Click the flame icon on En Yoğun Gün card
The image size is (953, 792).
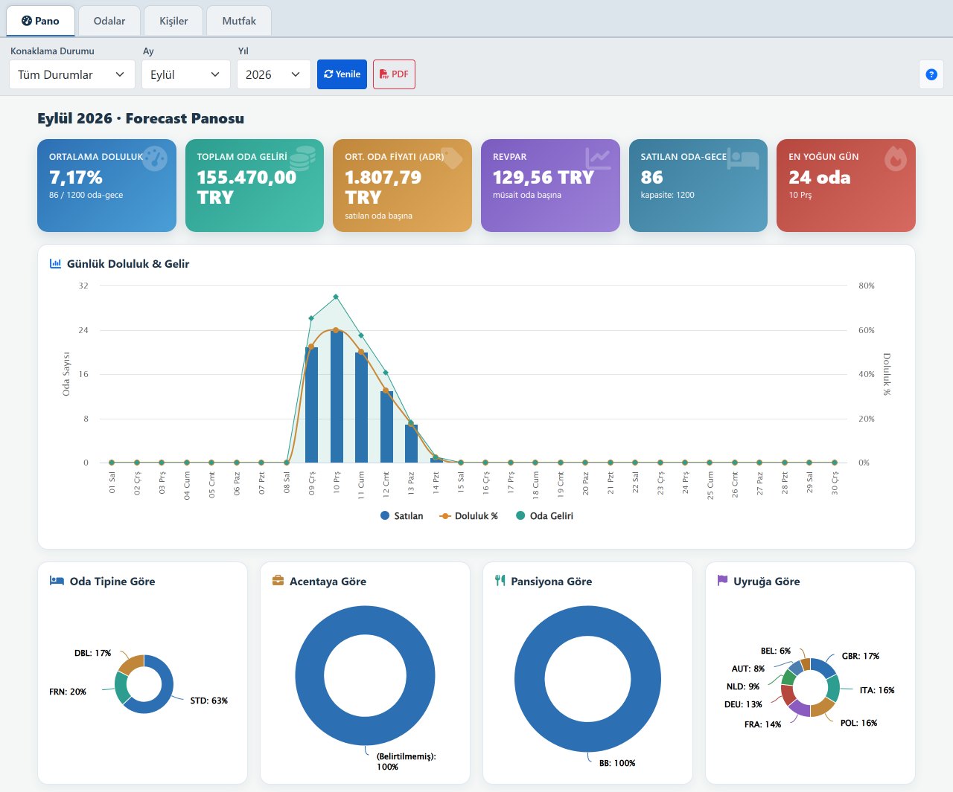896,158
